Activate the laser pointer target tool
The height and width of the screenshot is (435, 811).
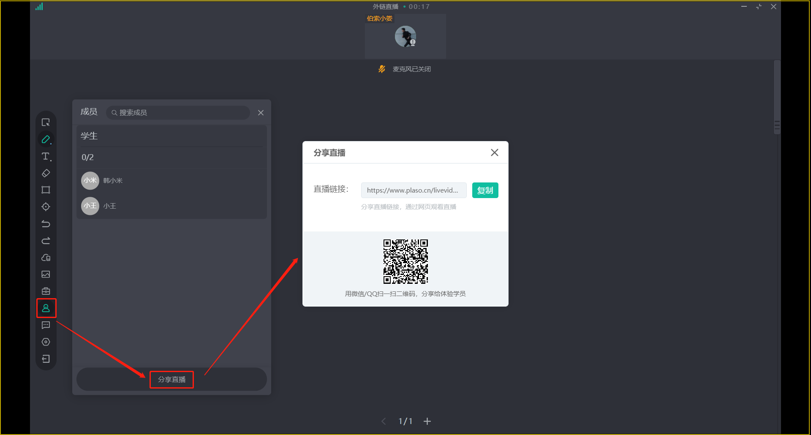[46, 207]
